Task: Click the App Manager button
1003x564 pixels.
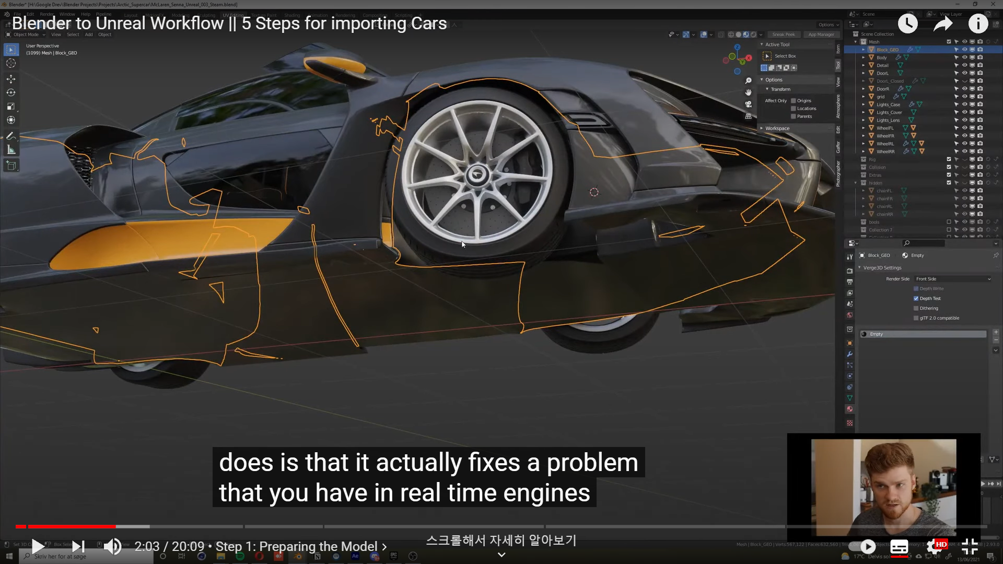Action: point(821,35)
